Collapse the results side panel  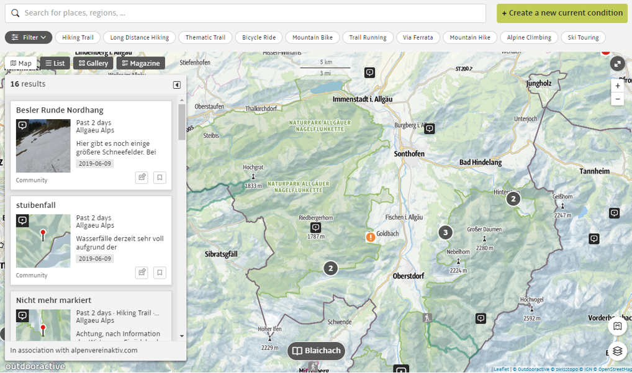[177, 85]
